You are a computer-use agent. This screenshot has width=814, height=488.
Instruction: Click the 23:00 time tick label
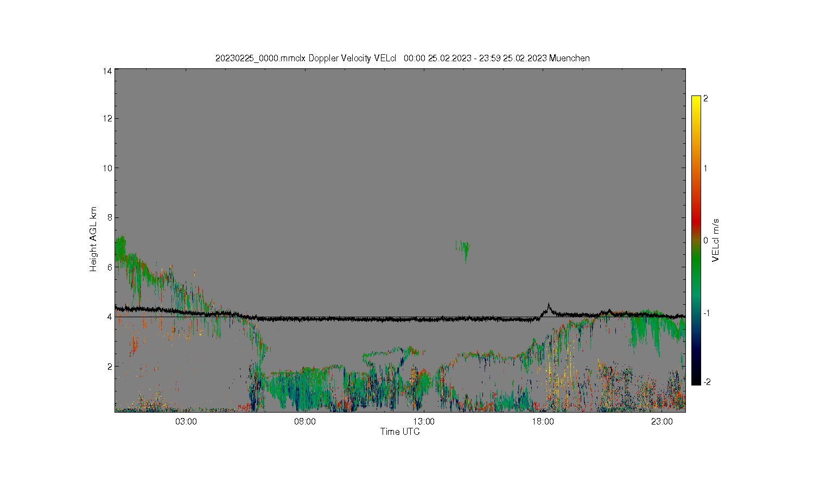click(662, 422)
